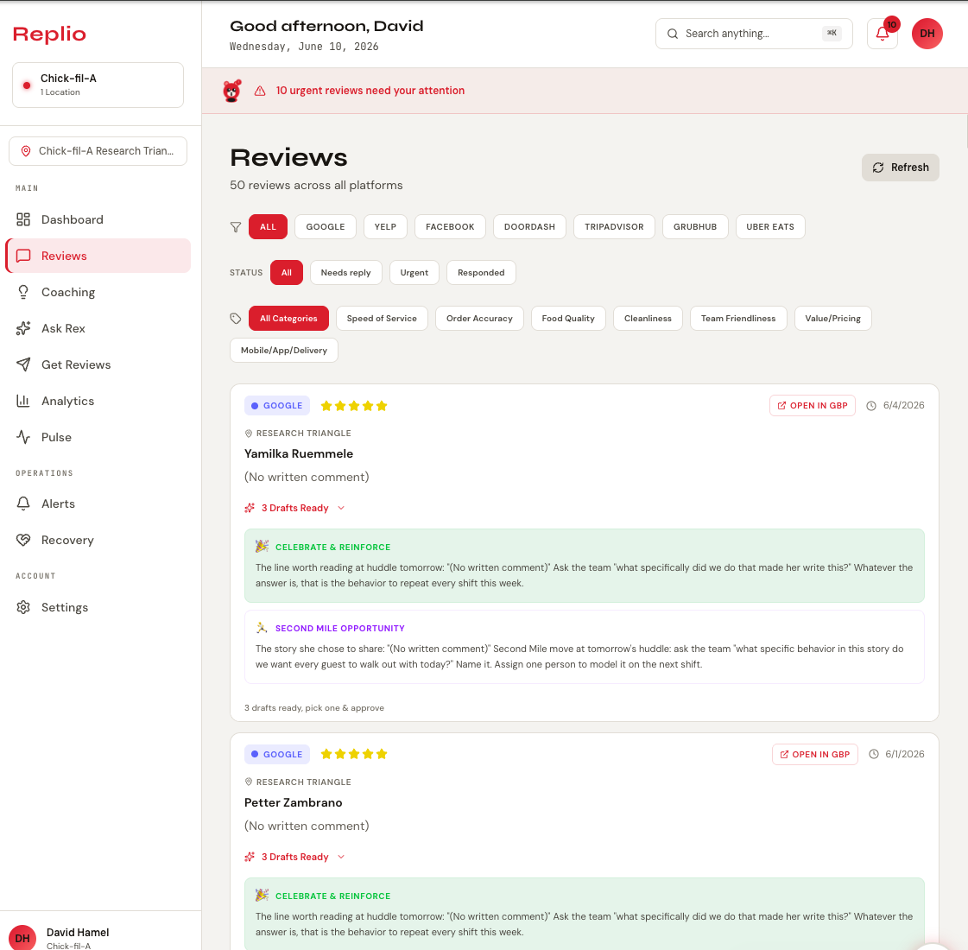968x950 pixels.
Task: Open Settings from the sidebar
Action: [98, 607]
